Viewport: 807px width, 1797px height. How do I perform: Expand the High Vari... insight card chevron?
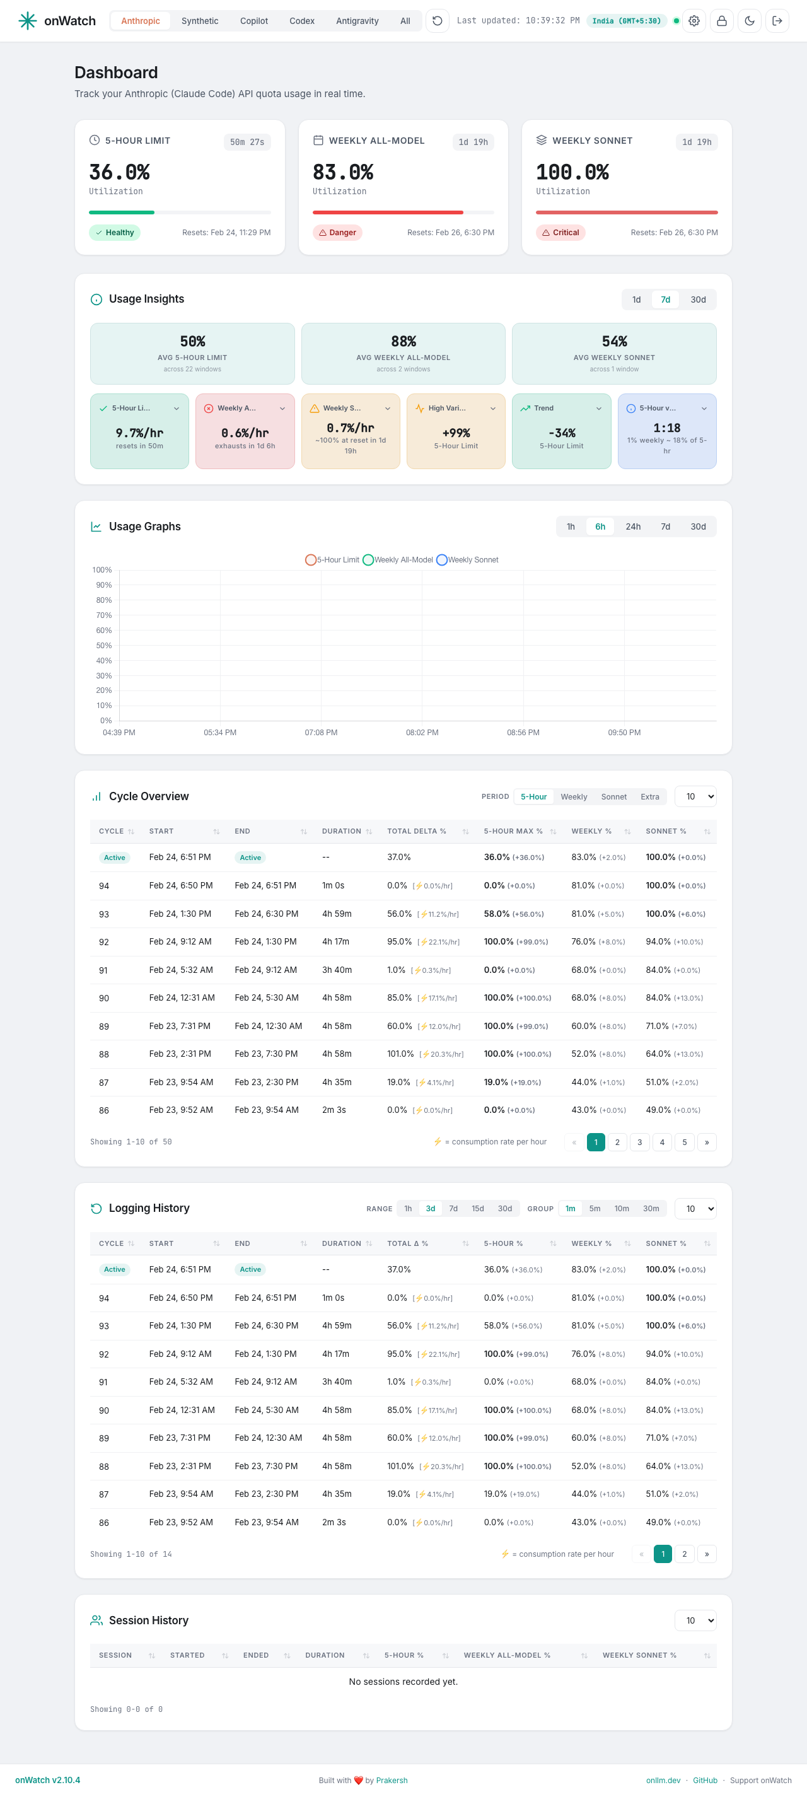pyautogui.click(x=493, y=409)
